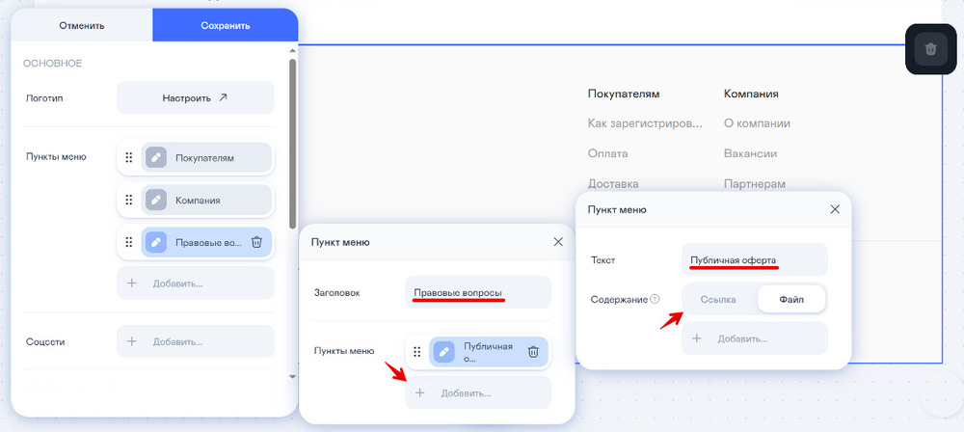Select Файл content type option
Image resolution: width=964 pixels, height=432 pixels.
790,300
